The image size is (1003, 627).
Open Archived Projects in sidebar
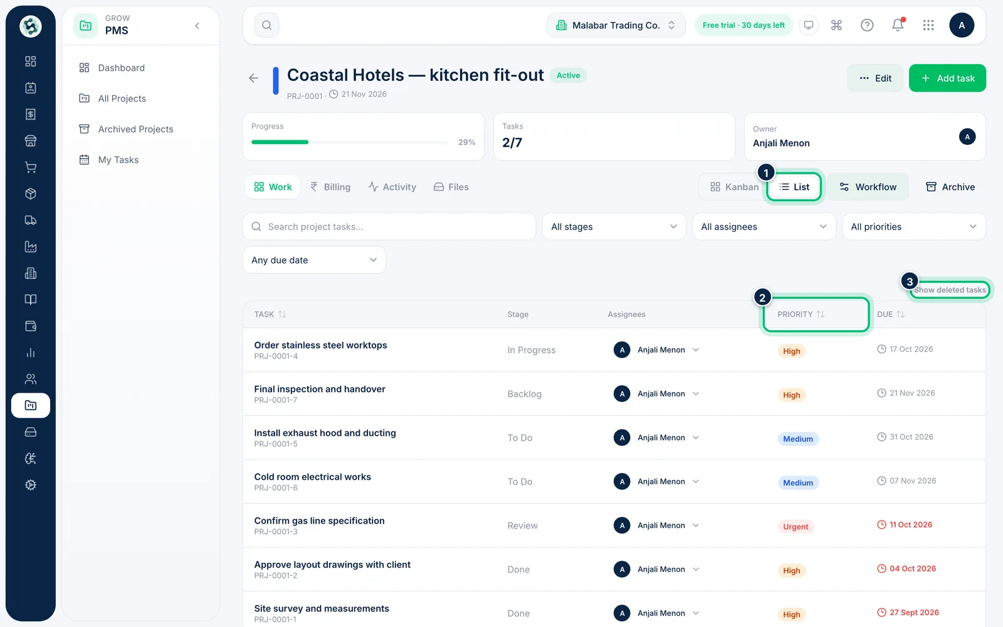(x=135, y=129)
